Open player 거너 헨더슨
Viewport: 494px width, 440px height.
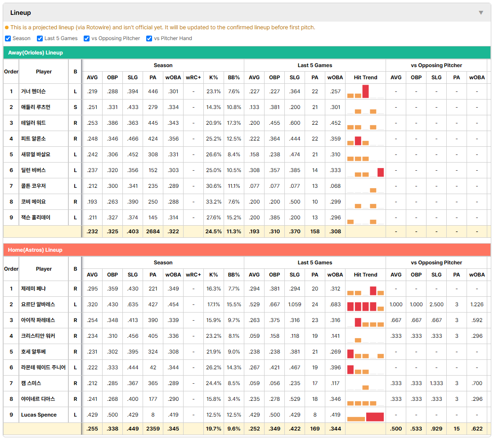(33, 91)
